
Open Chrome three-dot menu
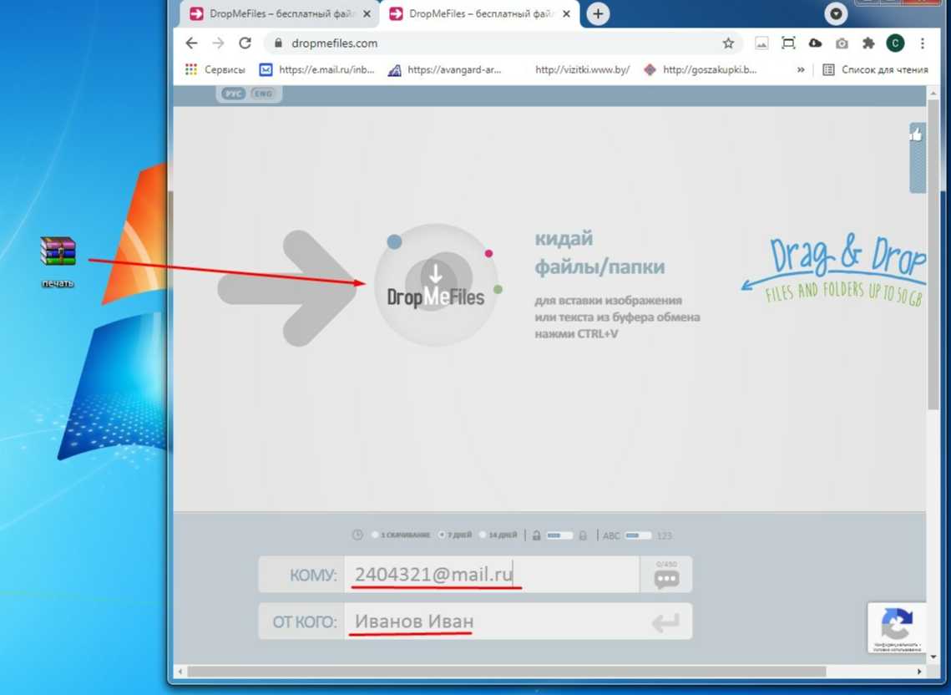coord(923,43)
